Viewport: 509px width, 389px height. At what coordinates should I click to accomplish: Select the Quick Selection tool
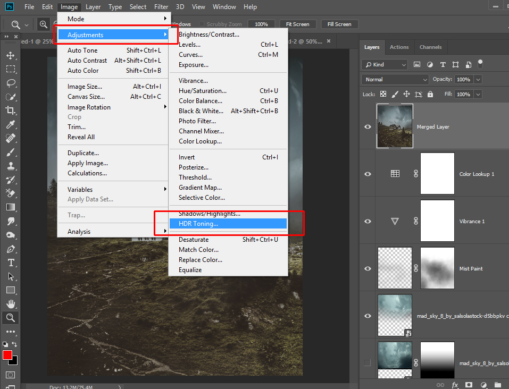(11, 97)
